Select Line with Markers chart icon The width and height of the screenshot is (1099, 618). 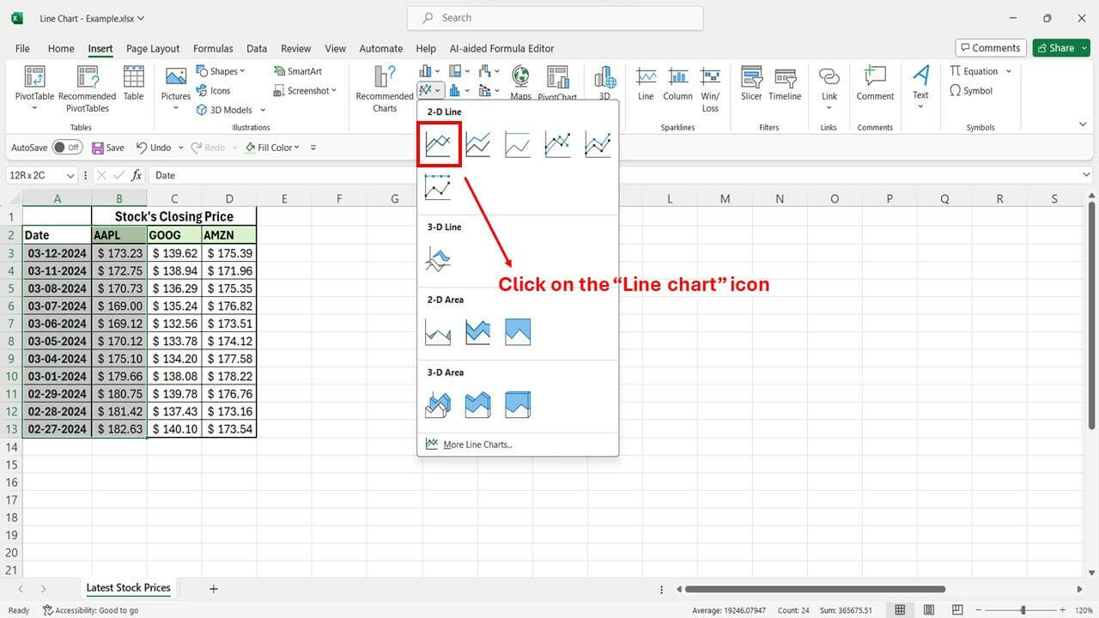558,144
